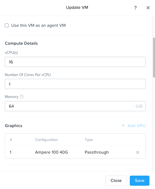Image resolution: width=155 pixels, height=189 pixels.
Task: Click the Graphics section heading
Action: 14,126
